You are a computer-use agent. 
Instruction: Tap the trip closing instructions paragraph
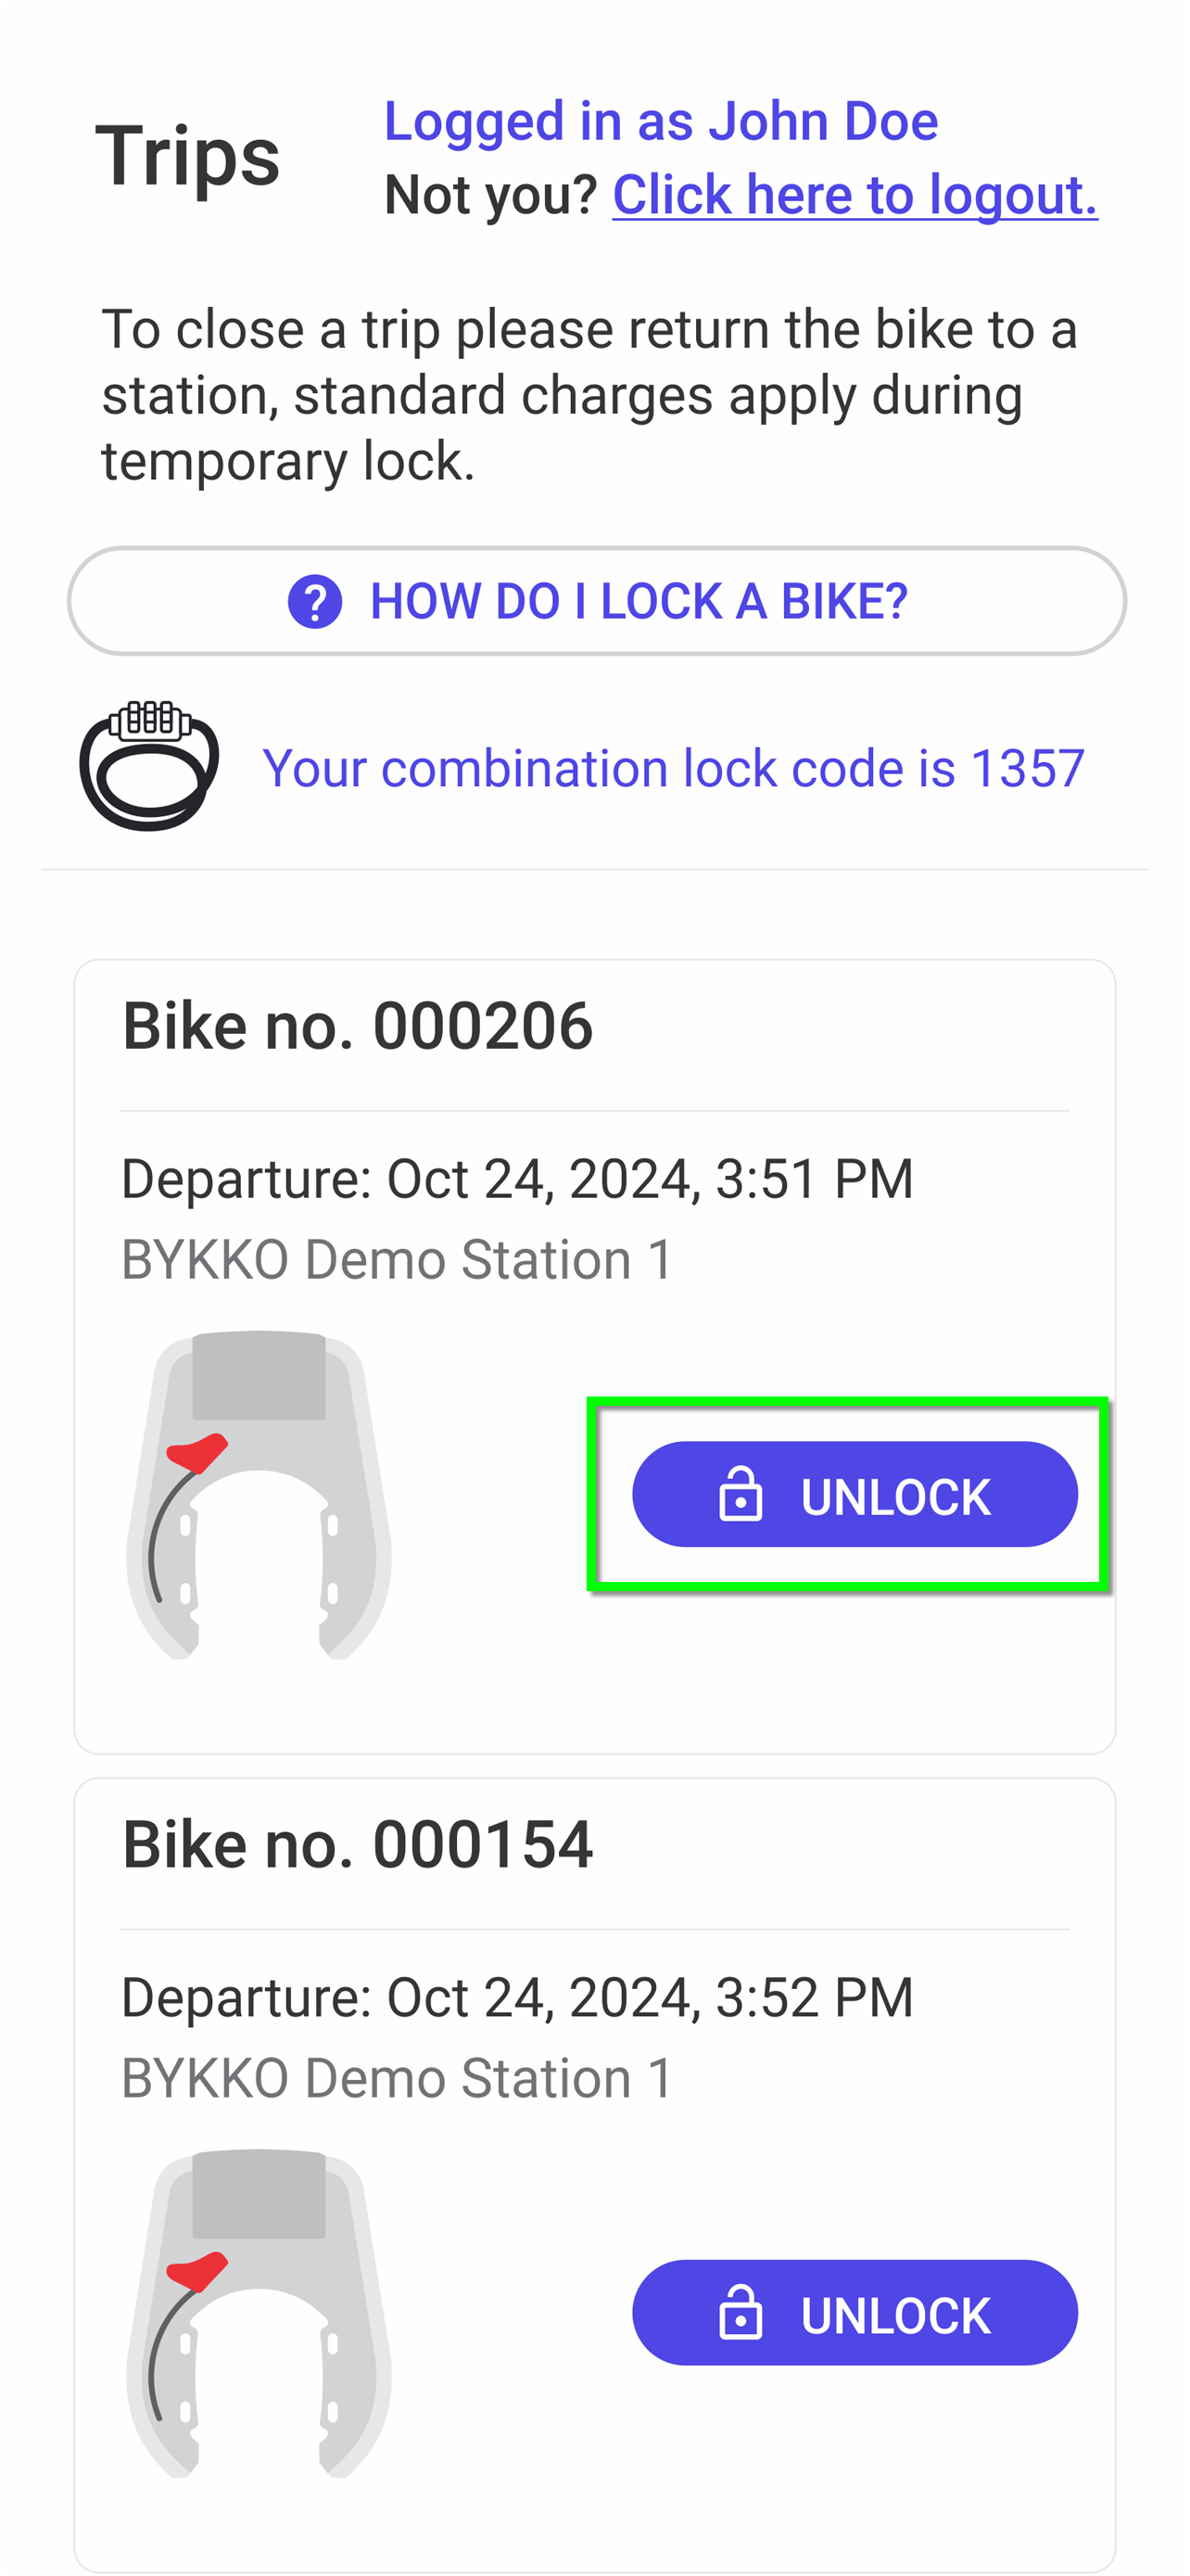pos(589,395)
